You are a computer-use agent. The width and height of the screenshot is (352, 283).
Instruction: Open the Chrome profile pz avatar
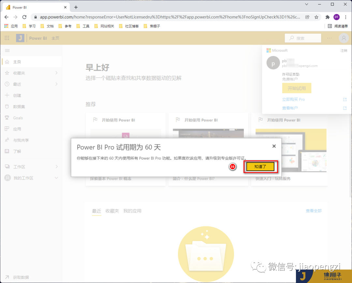tap(336, 17)
